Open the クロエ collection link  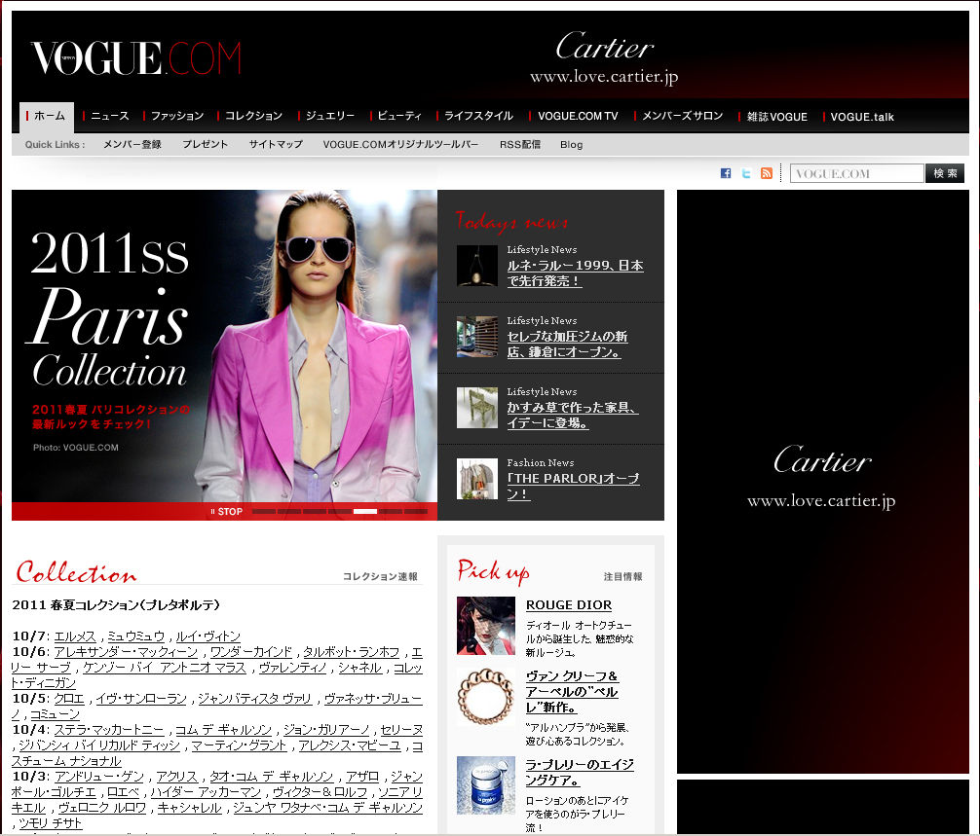(69, 699)
